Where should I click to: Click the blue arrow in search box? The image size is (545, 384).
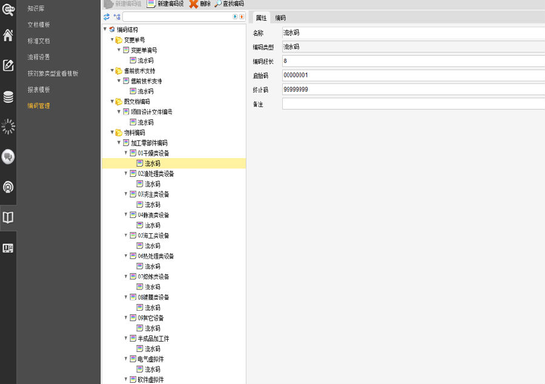235,17
